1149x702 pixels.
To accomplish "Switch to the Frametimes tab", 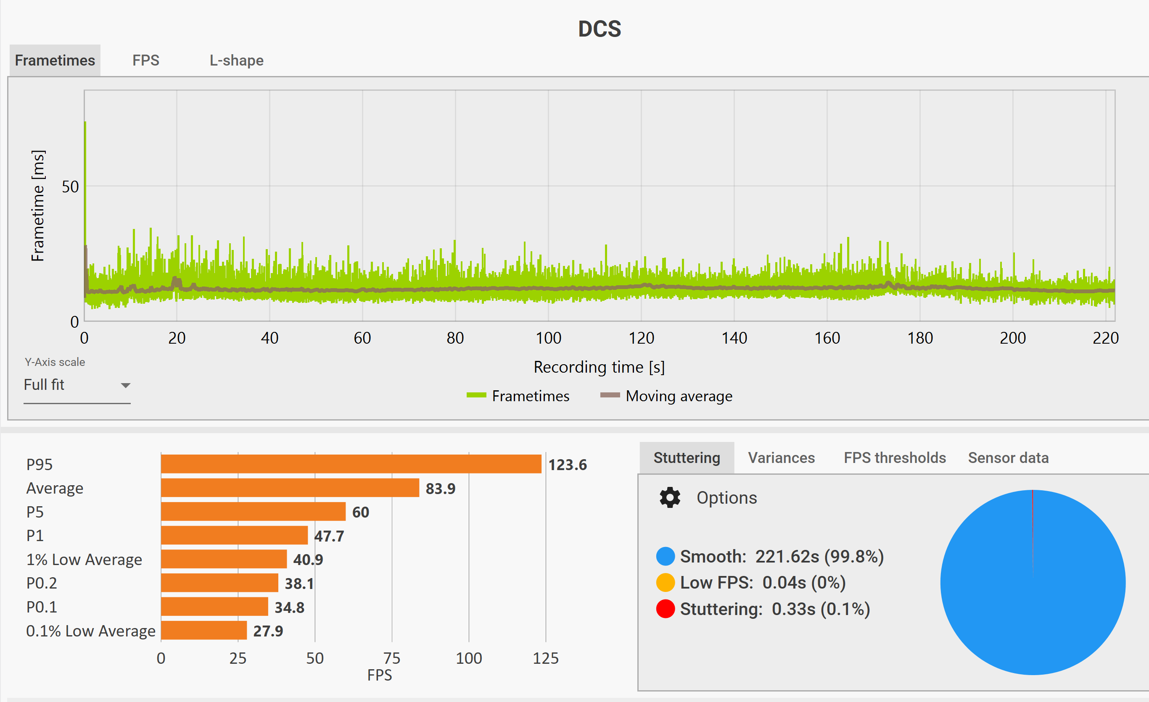I will [55, 60].
